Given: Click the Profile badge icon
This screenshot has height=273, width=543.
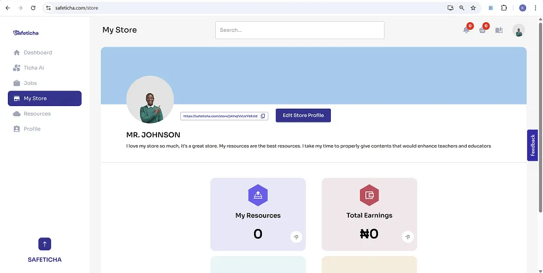Looking at the screenshot, I should coord(16,129).
